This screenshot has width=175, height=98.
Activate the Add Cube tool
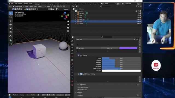(11, 44)
